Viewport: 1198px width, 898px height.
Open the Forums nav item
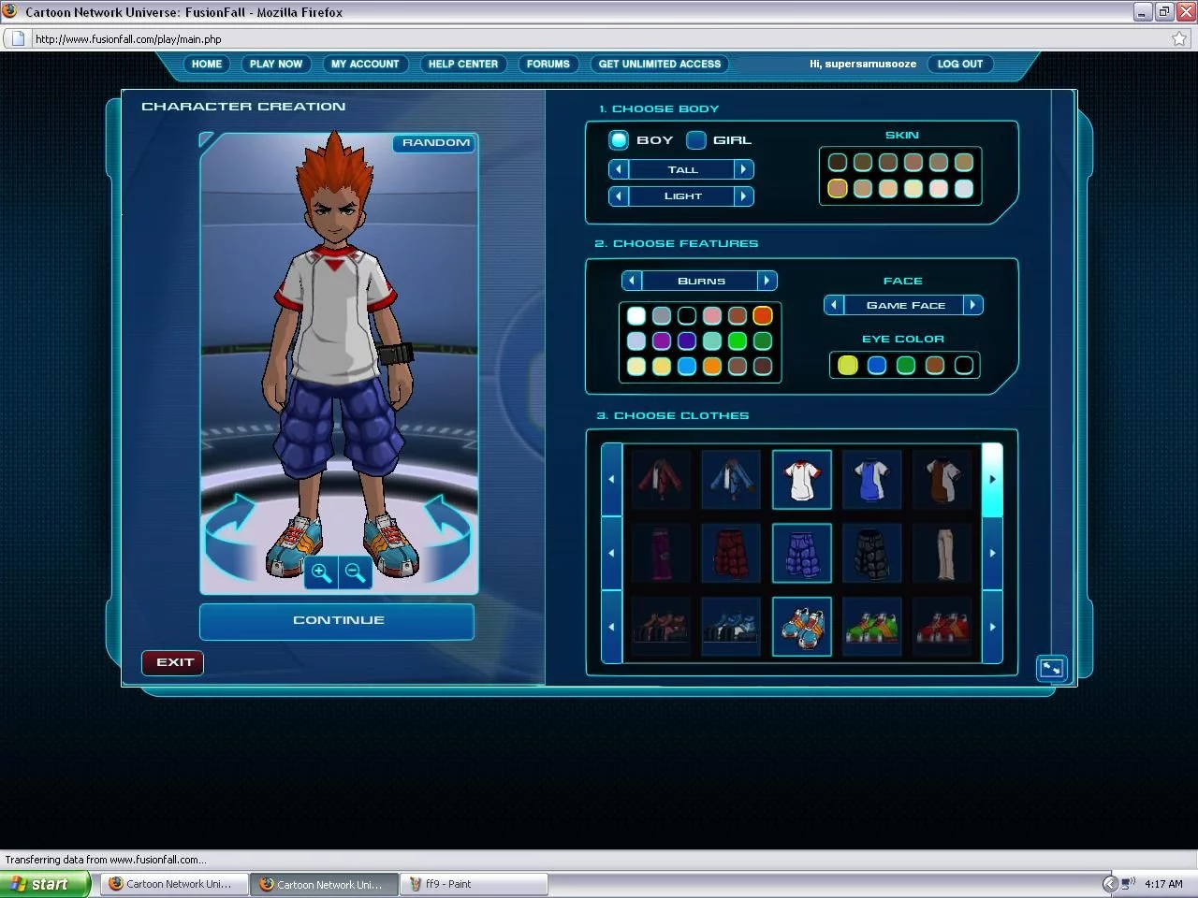[548, 65]
